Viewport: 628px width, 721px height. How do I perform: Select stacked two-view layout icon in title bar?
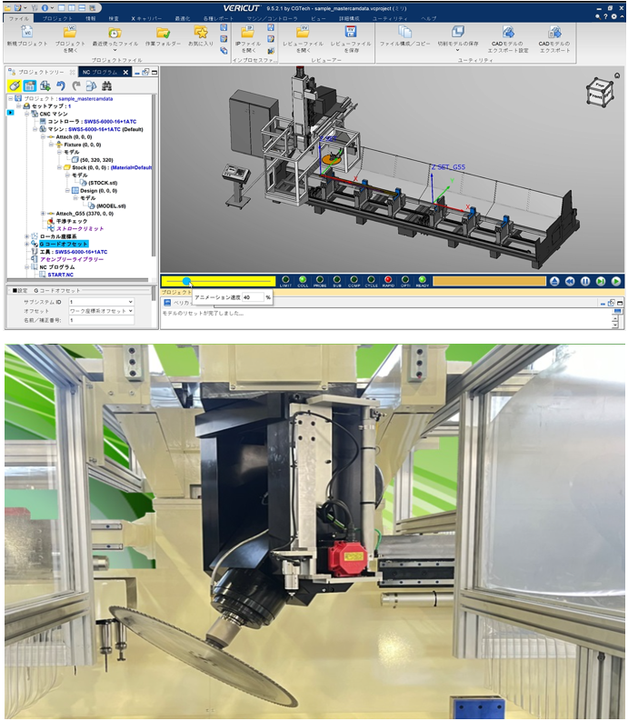tap(82, 8)
